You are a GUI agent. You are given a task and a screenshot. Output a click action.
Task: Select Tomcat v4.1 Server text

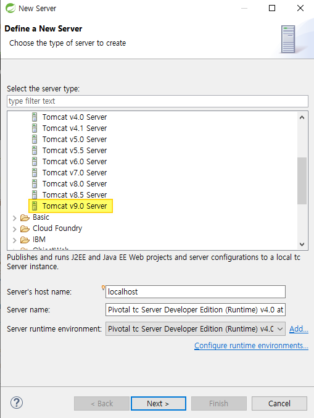point(75,128)
